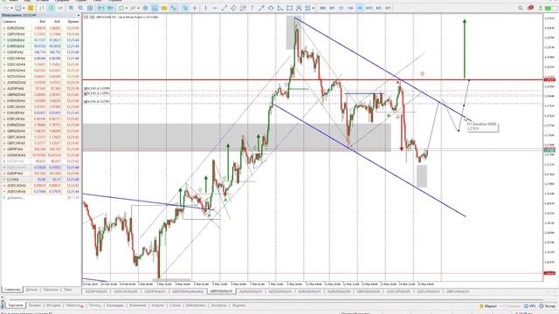Click the add-symbol field under symbol list
Screen dimensions: 559x314
[41, 198]
